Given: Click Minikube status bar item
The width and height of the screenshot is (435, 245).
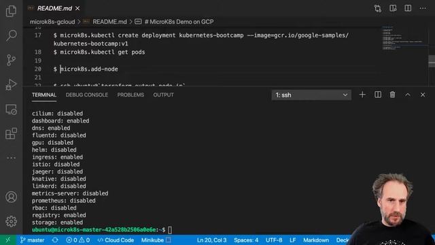Looking at the screenshot, I should 156,240.
